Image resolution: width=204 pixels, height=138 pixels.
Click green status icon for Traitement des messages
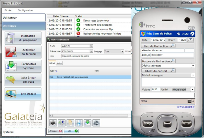pos(78,25)
